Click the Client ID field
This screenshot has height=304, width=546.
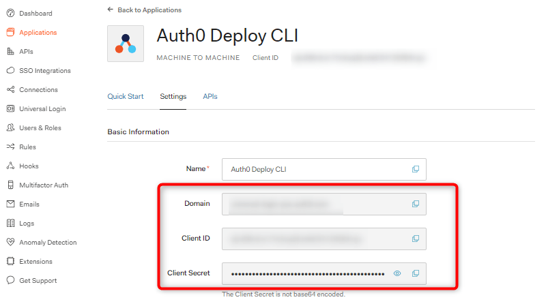pyautogui.click(x=324, y=239)
